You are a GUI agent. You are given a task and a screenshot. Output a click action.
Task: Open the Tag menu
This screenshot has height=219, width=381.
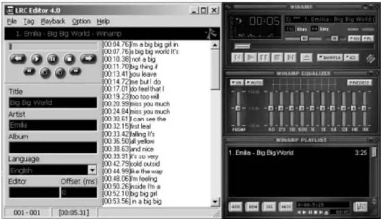pyautogui.click(x=29, y=21)
